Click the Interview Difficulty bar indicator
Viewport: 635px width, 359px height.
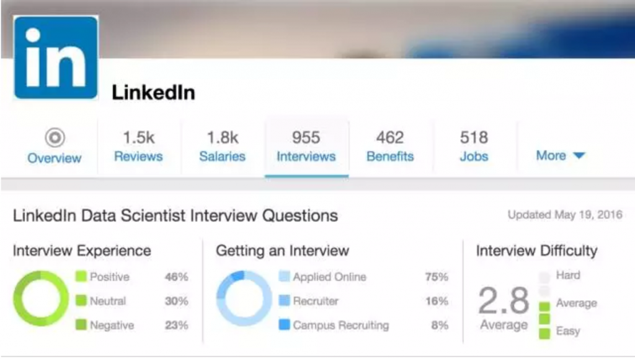coord(544,305)
